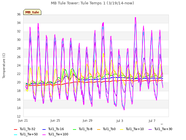Viewport: 186px width, 140px height.
Task: Click the 24 y-axis tick label
Action: coord(19,65)
